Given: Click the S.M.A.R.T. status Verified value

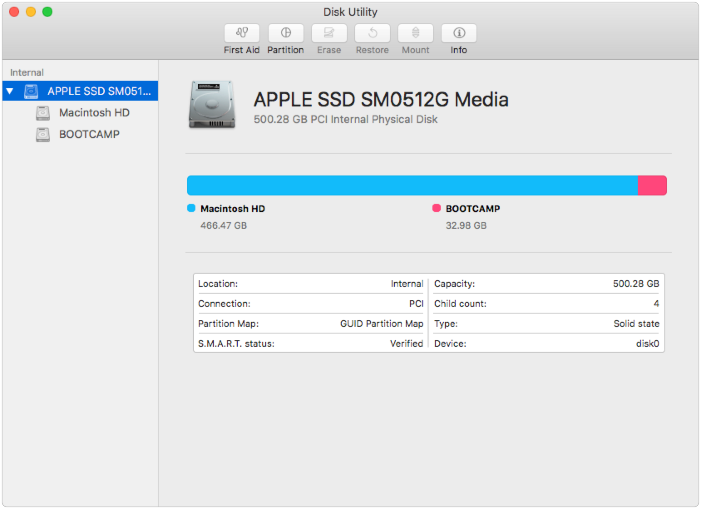Looking at the screenshot, I should (407, 343).
